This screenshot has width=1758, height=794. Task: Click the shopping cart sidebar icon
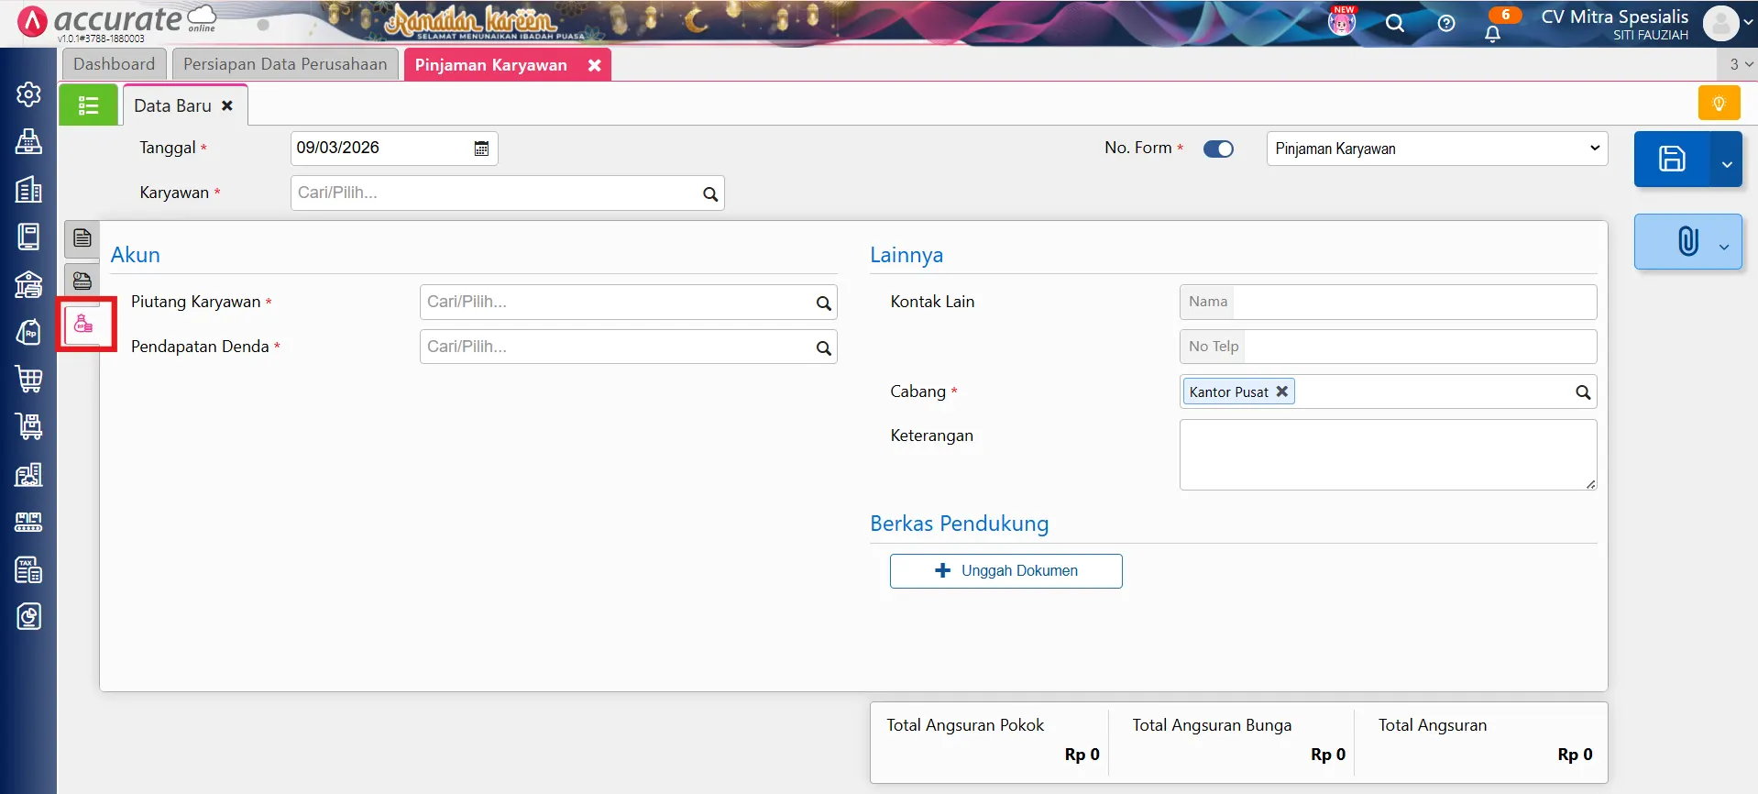pos(28,379)
